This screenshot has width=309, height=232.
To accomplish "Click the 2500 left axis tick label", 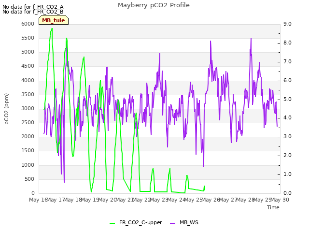I will (28, 122).
